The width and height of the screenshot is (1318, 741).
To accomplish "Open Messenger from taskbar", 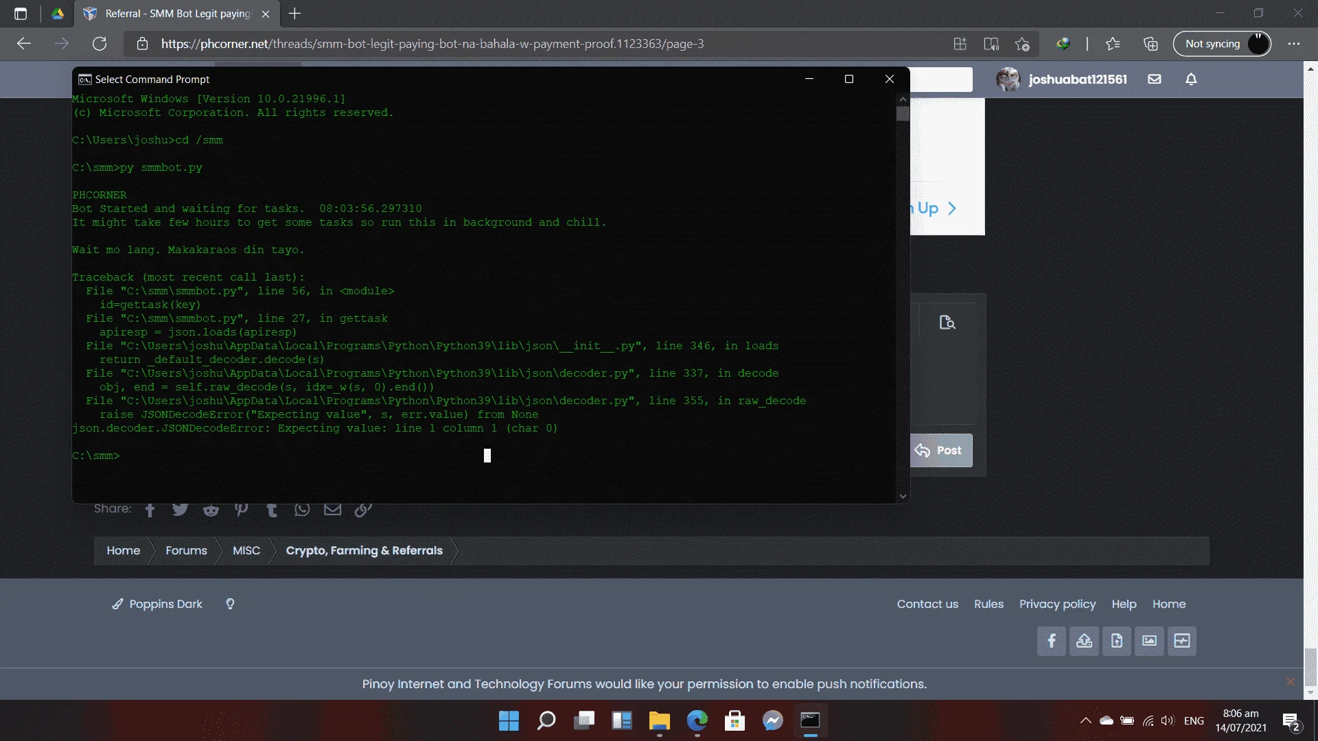I will click(773, 720).
